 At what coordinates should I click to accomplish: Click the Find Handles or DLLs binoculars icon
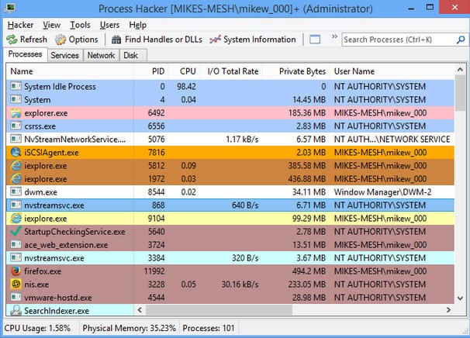point(116,40)
